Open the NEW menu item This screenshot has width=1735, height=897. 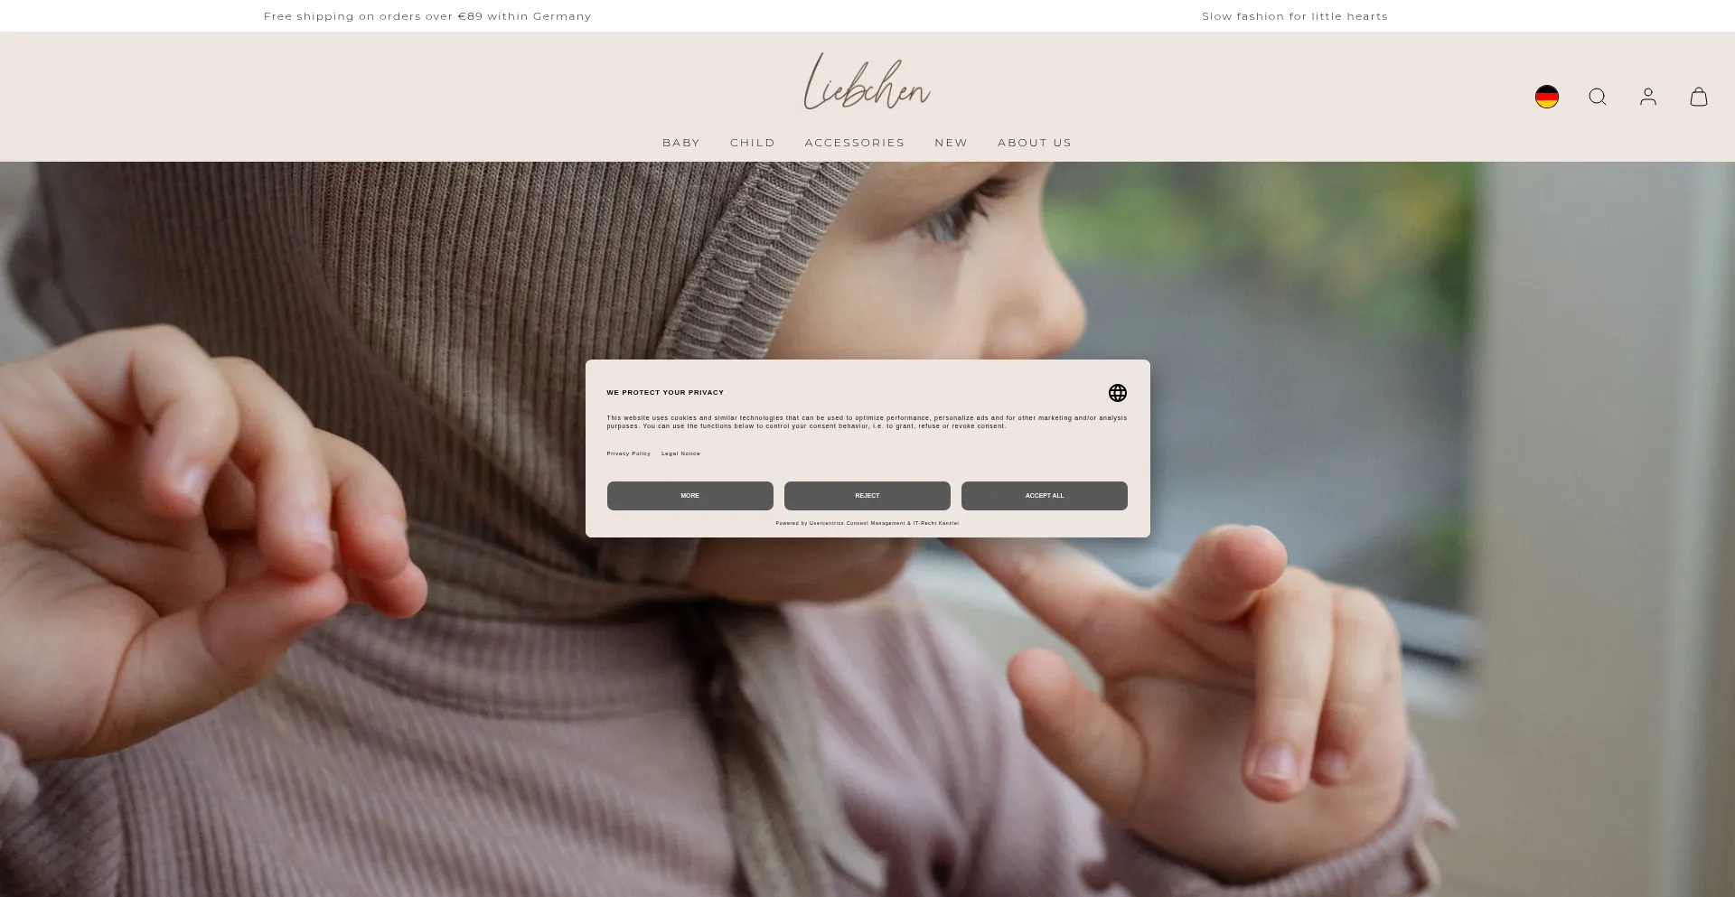(x=951, y=143)
